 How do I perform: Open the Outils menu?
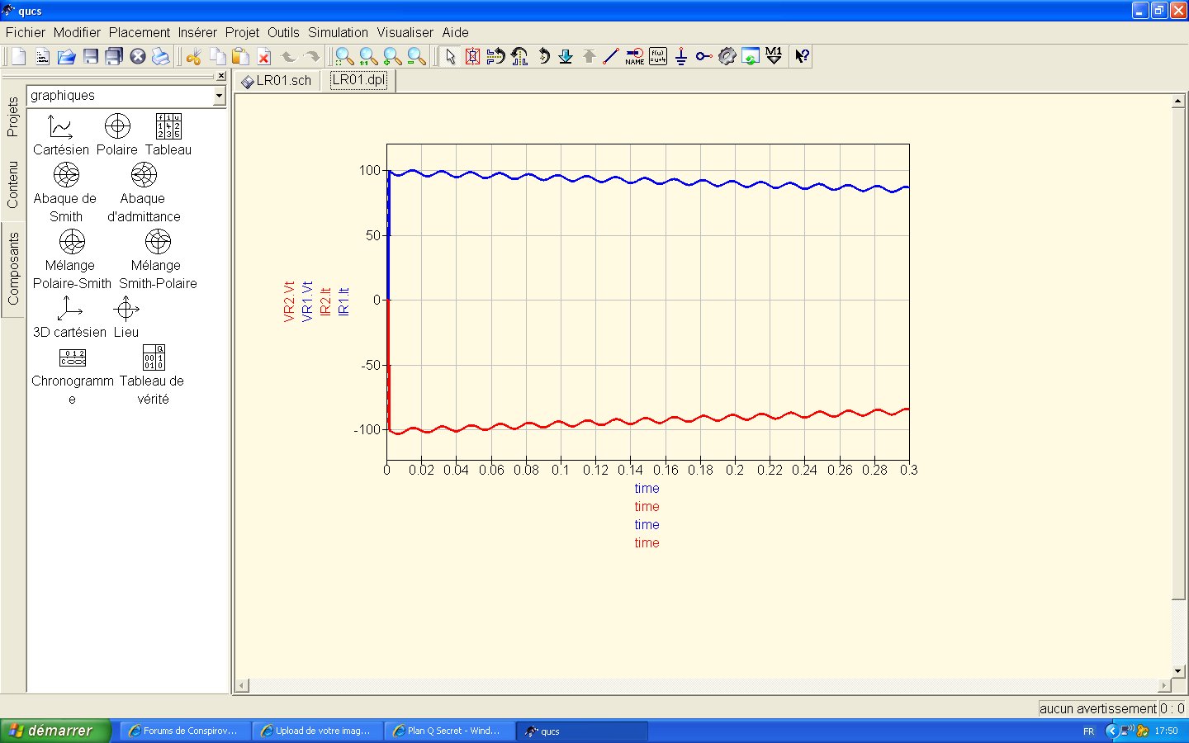(283, 32)
